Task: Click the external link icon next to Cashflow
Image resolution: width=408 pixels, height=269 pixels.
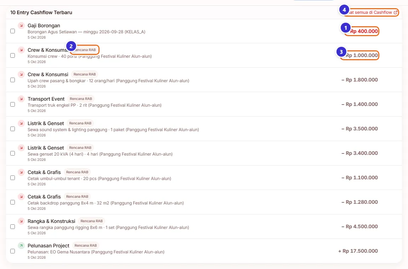Action: click(396, 12)
